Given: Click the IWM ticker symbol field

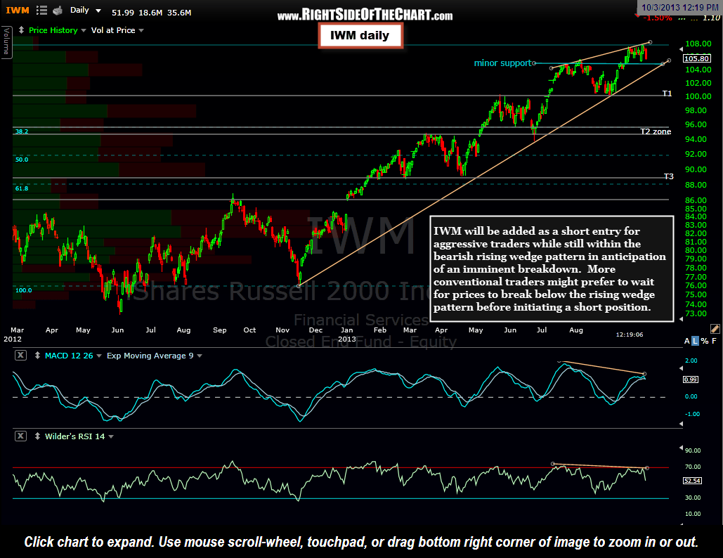Looking at the screenshot, I should pyautogui.click(x=18, y=10).
